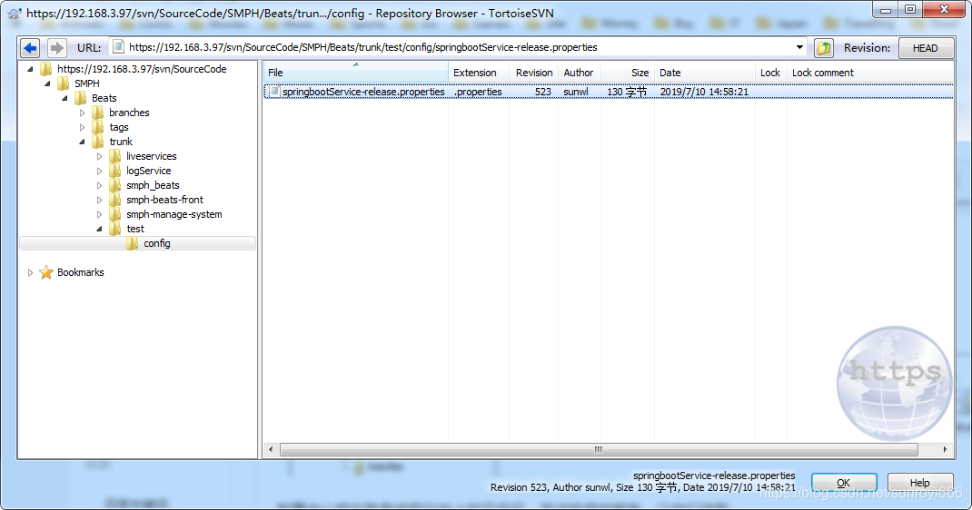Click the springbootService-release.properties file icon
The height and width of the screenshot is (510, 972).
click(x=274, y=92)
